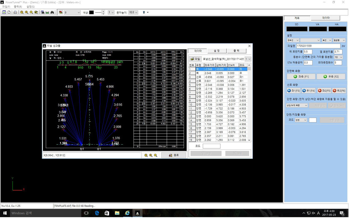Click the 옆 호반지름 field showing 3.71
The width and height of the screenshot is (354, 219).
pyautogui.click(x=338, y=52)
